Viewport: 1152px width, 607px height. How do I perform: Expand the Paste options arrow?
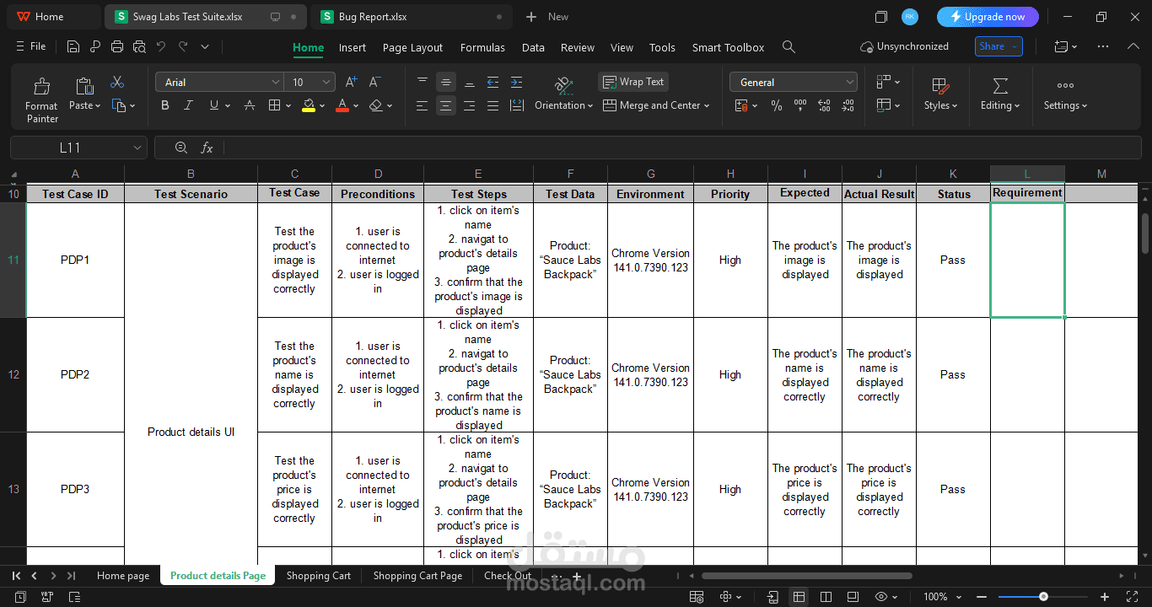[98, 106]
